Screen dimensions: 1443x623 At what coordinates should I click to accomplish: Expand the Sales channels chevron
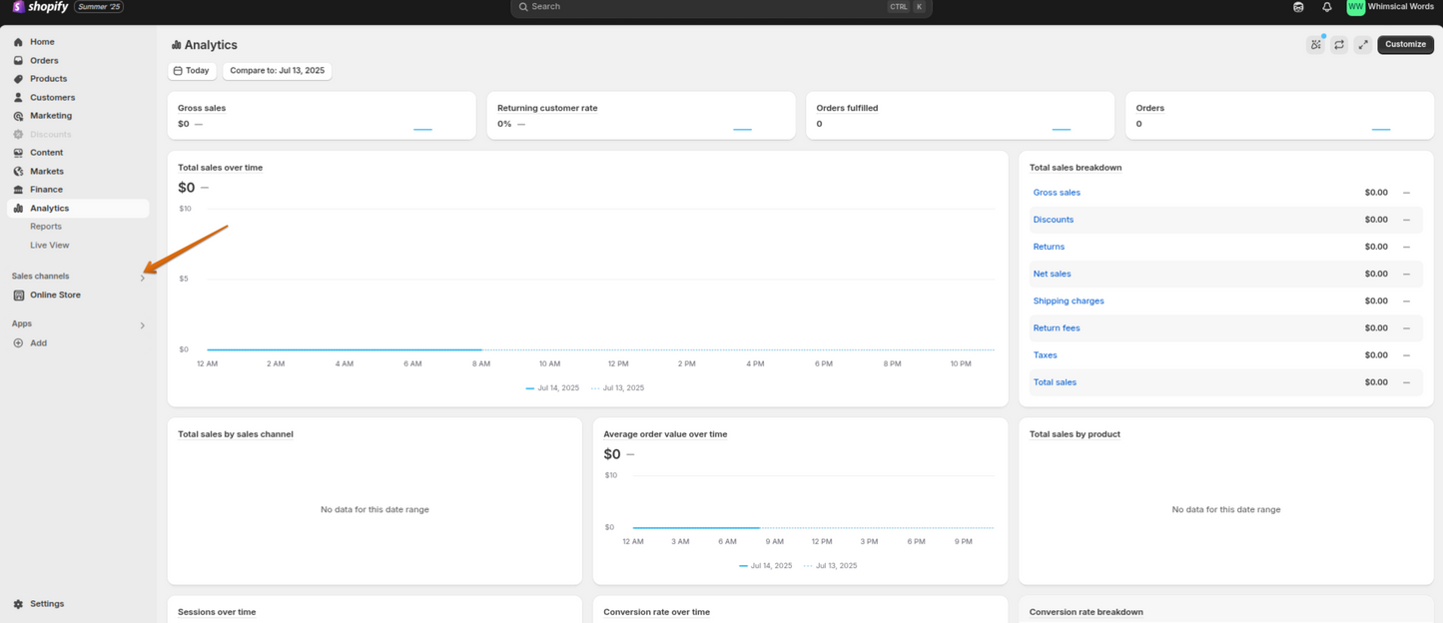[143, 278]
